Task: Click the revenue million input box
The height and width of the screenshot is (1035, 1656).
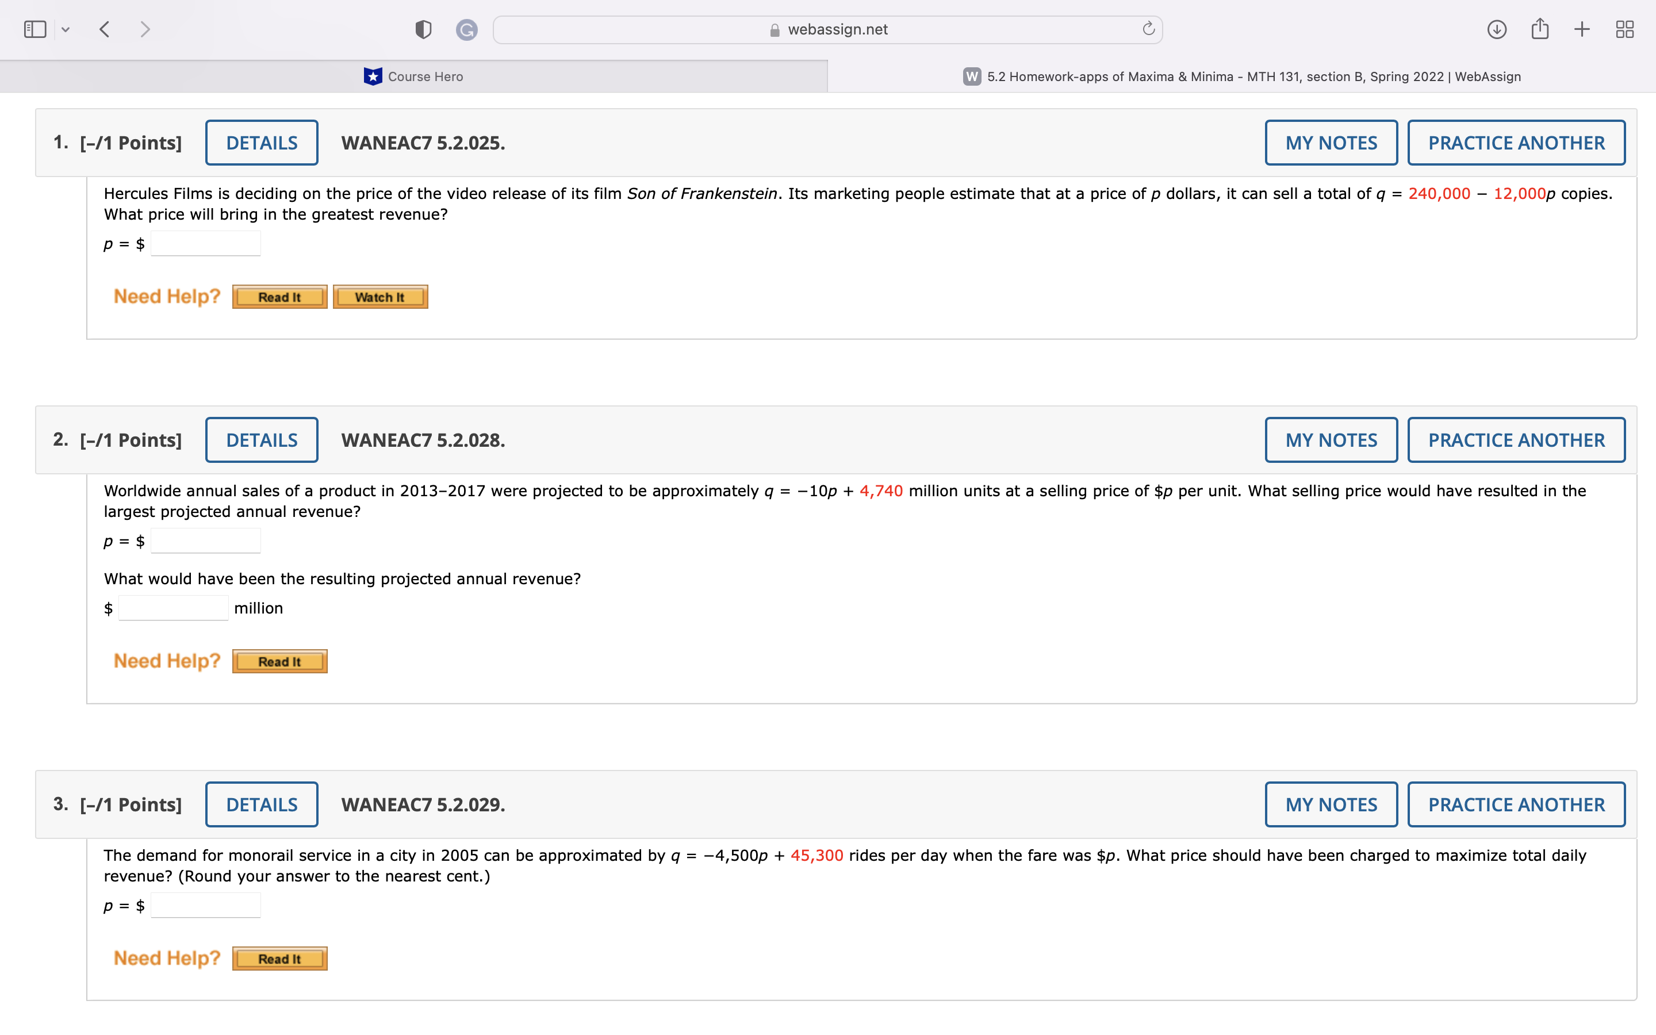Action: coord(172,607)
